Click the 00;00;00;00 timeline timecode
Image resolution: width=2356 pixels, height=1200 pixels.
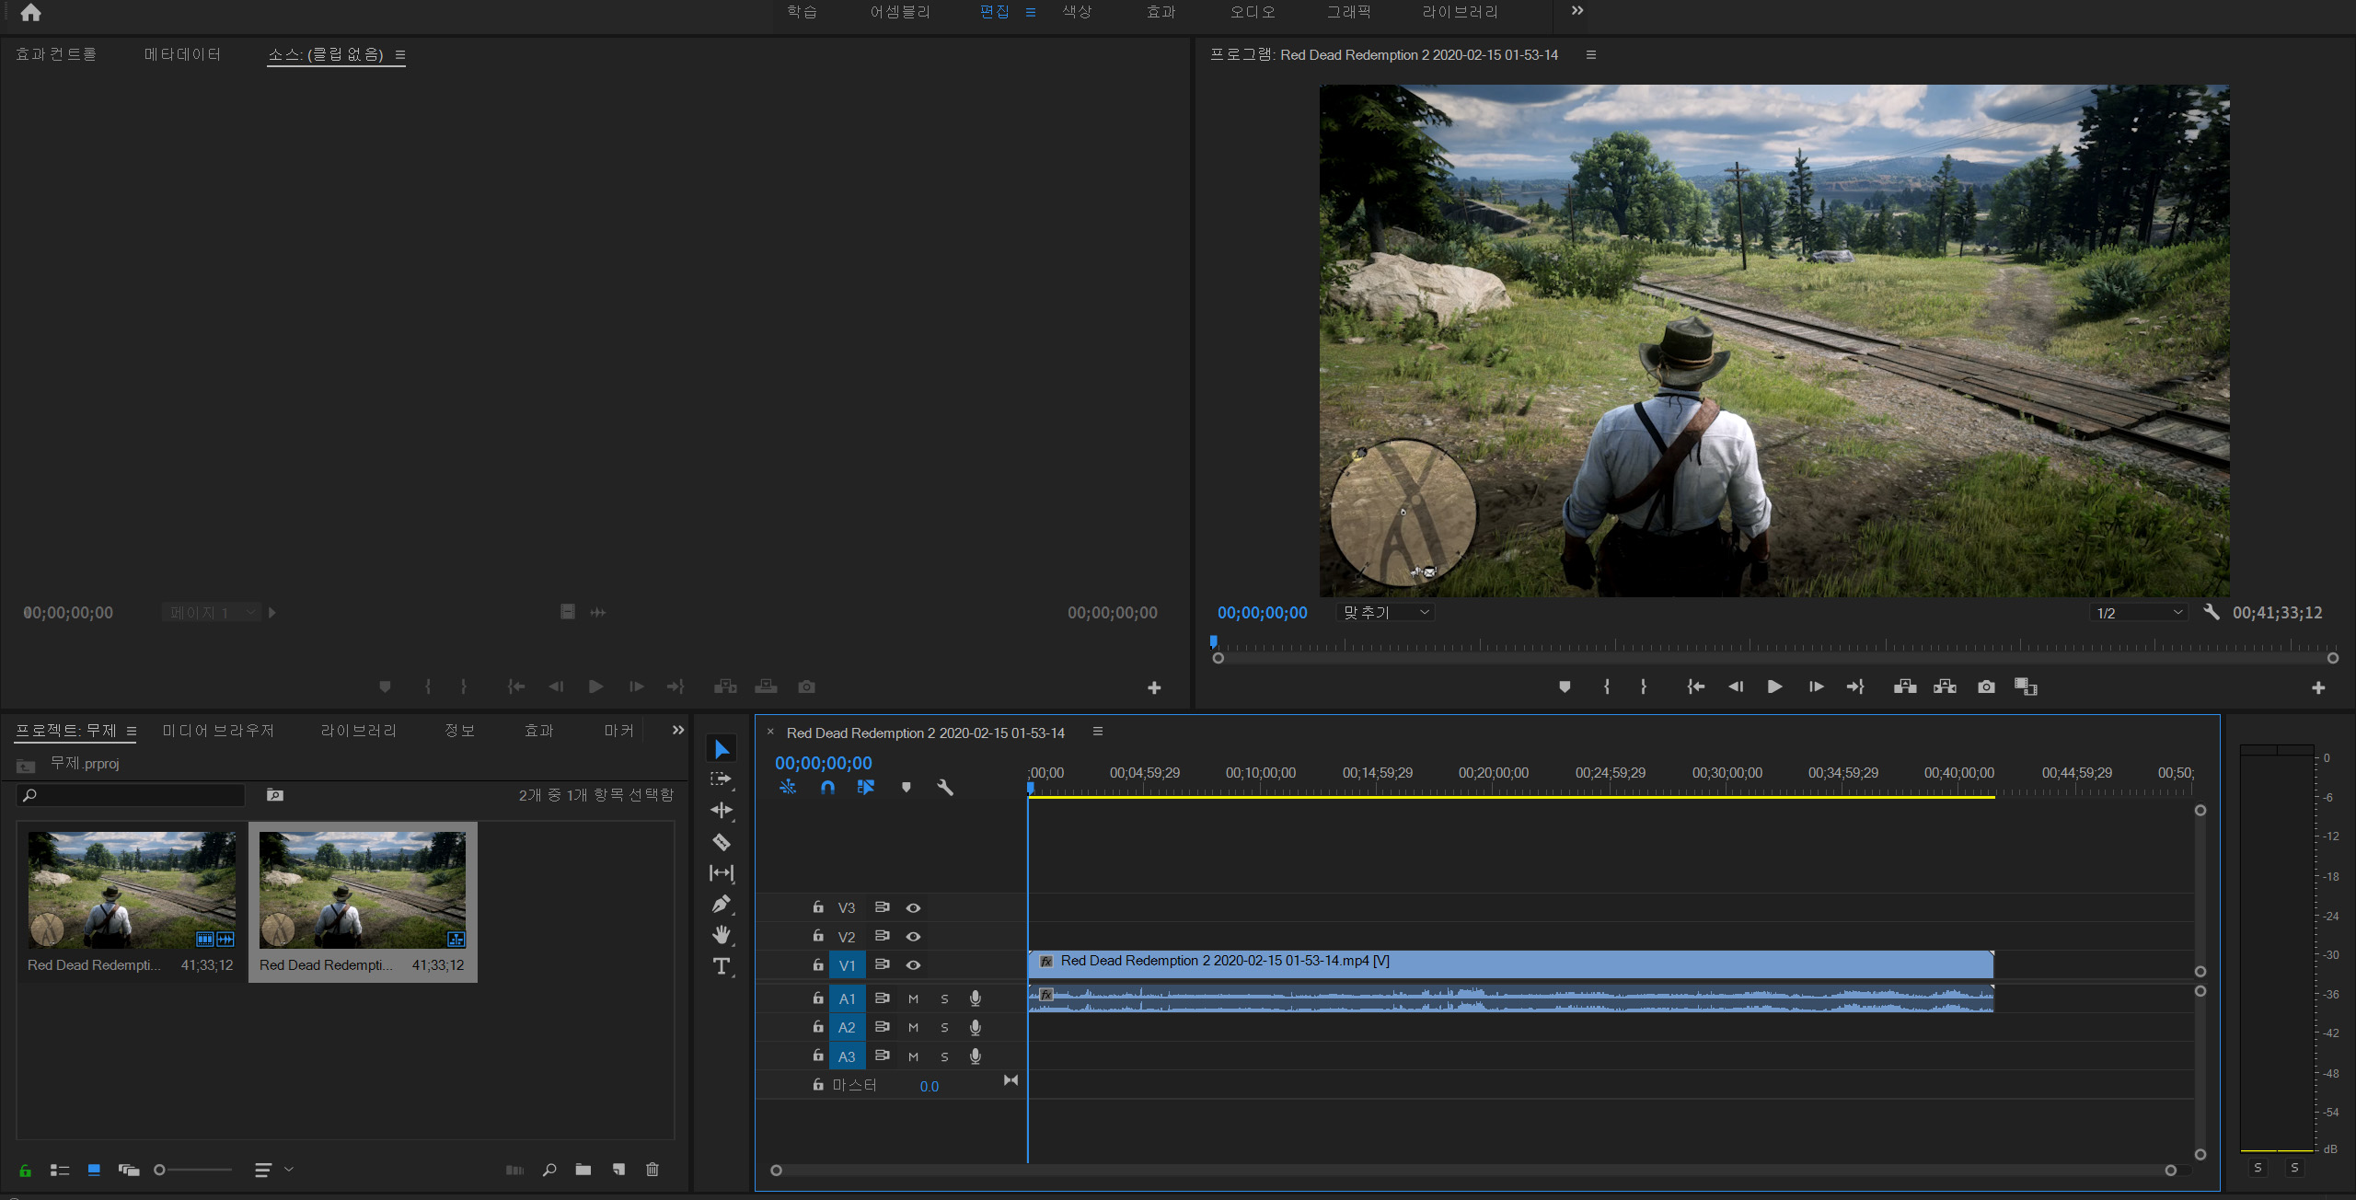point(823,763)
